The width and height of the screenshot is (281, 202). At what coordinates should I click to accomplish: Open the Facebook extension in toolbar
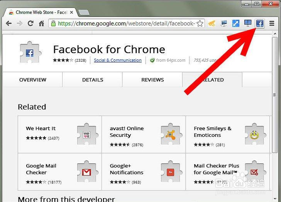click(x=260, y=24)
